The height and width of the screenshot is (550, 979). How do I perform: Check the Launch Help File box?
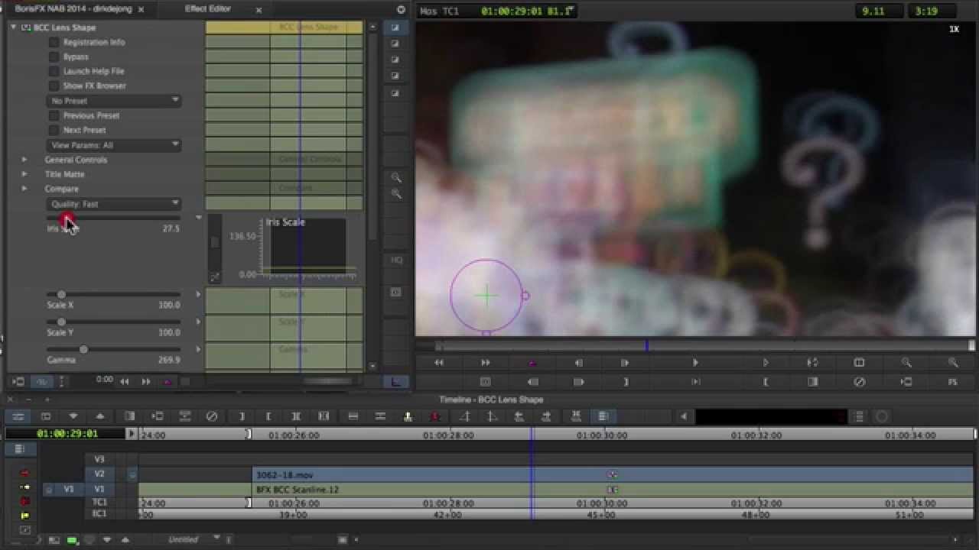[54, 71]
